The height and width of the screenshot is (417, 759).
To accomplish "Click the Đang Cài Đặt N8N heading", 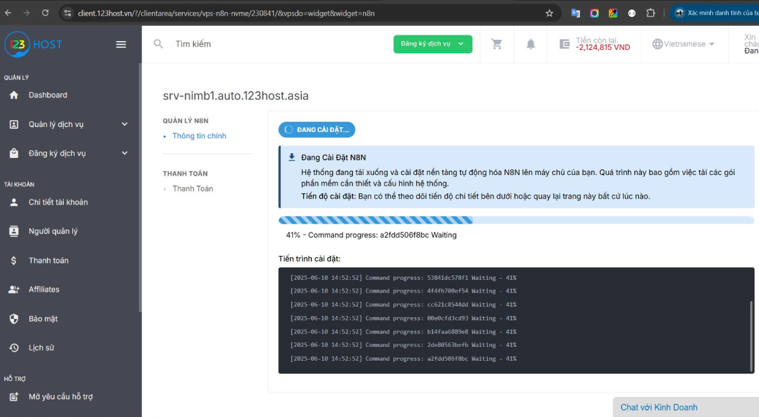I will point(333,157).
